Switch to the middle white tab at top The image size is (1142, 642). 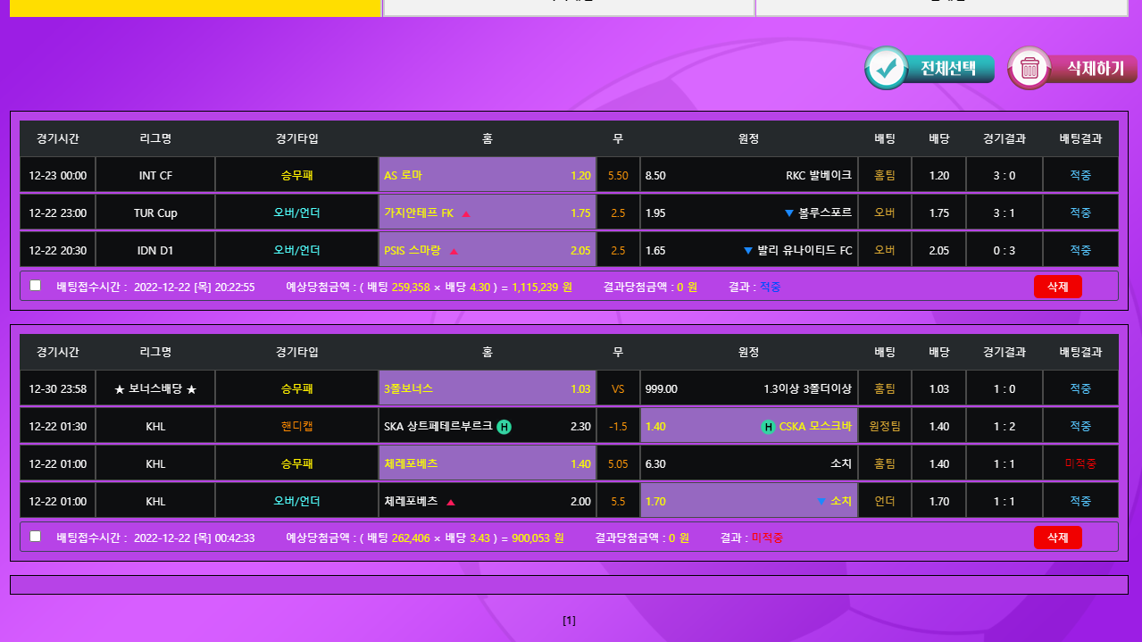(569, 7)
